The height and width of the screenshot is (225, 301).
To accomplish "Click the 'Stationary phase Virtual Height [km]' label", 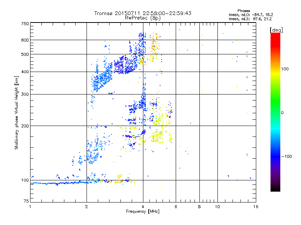I will 17,112.
